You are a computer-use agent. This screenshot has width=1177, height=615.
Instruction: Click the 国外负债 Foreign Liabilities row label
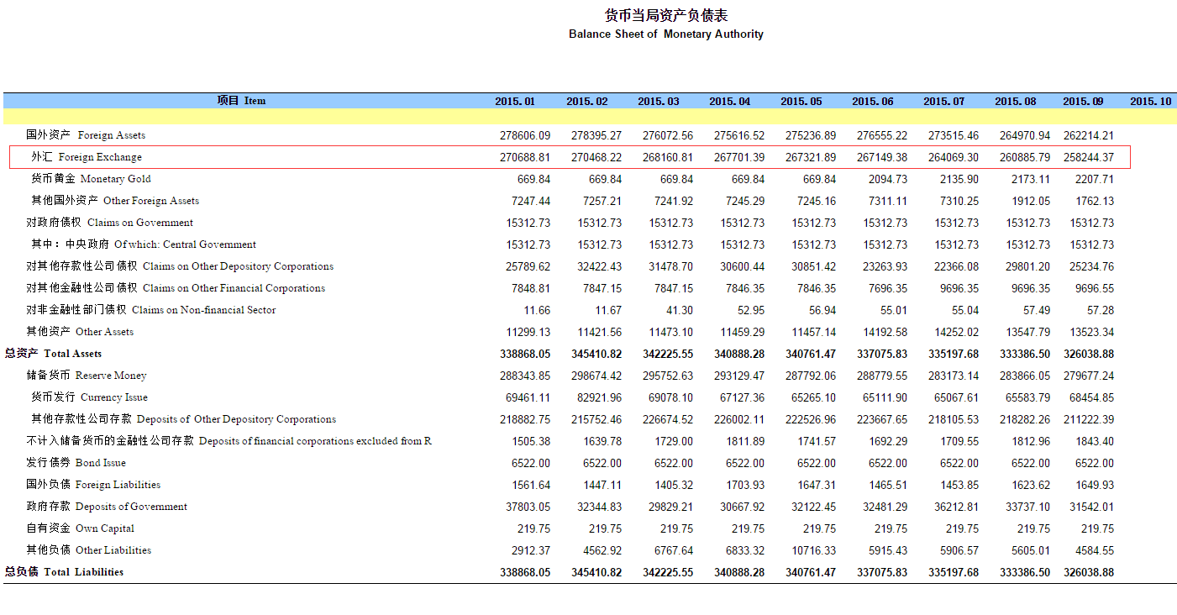(93, 485)
